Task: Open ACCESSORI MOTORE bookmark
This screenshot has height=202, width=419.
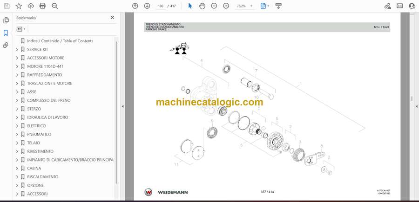Action: (x=46, y=58)
